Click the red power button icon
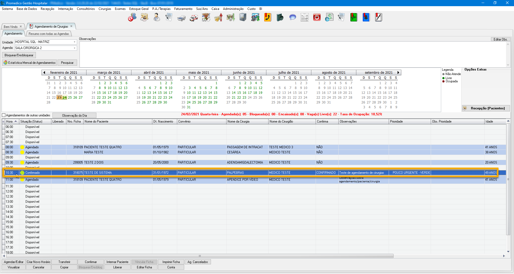Viewport: 514px width, 274px height. (x=317, y=17)
